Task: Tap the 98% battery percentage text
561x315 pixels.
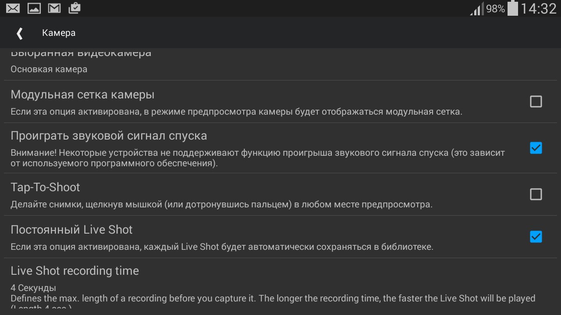Action: tap(495, 9)
